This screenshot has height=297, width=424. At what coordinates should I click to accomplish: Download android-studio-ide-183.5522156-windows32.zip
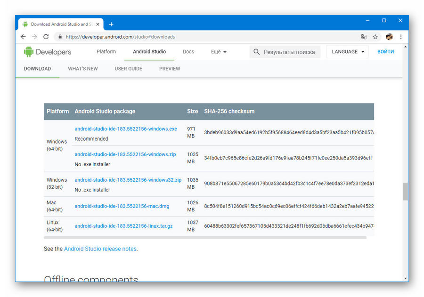(128, 180)
